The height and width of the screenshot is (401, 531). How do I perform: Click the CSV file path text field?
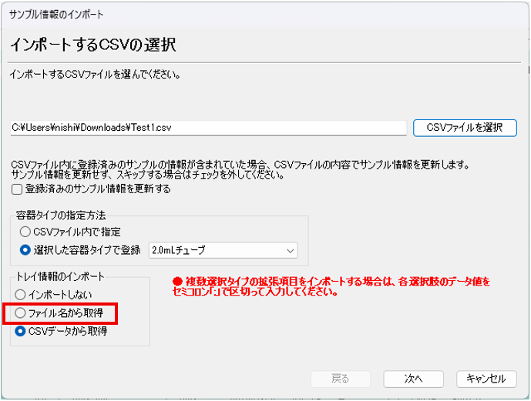[x=207, y=128]
